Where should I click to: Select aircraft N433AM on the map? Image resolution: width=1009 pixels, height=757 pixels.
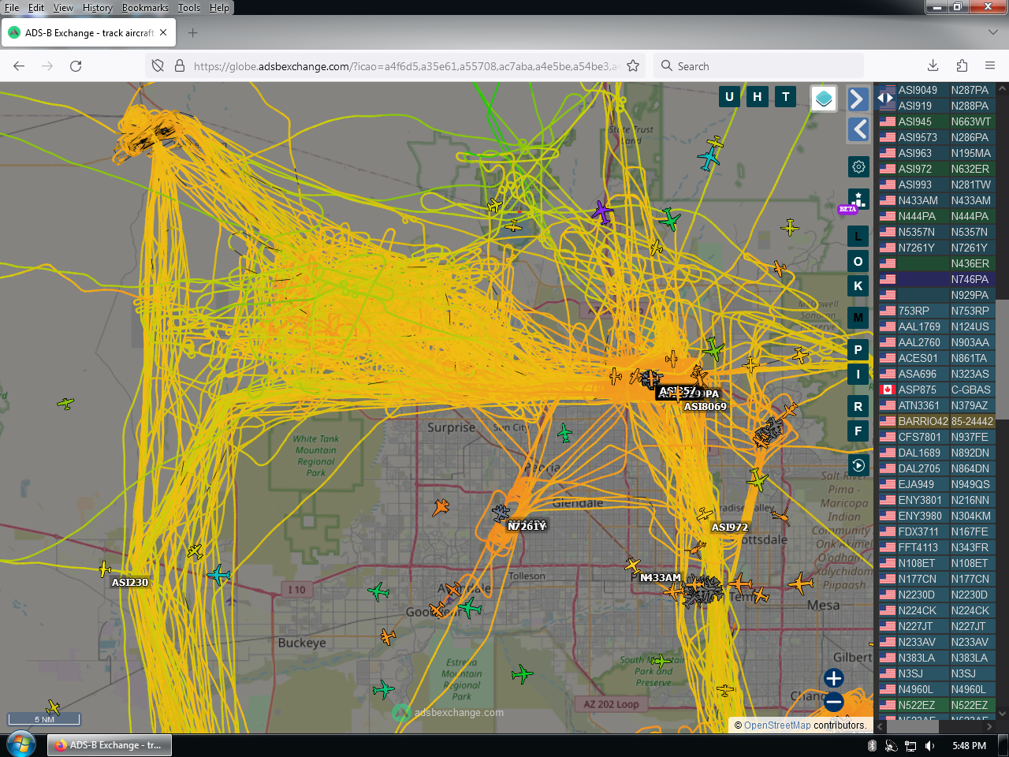[633, 565]
